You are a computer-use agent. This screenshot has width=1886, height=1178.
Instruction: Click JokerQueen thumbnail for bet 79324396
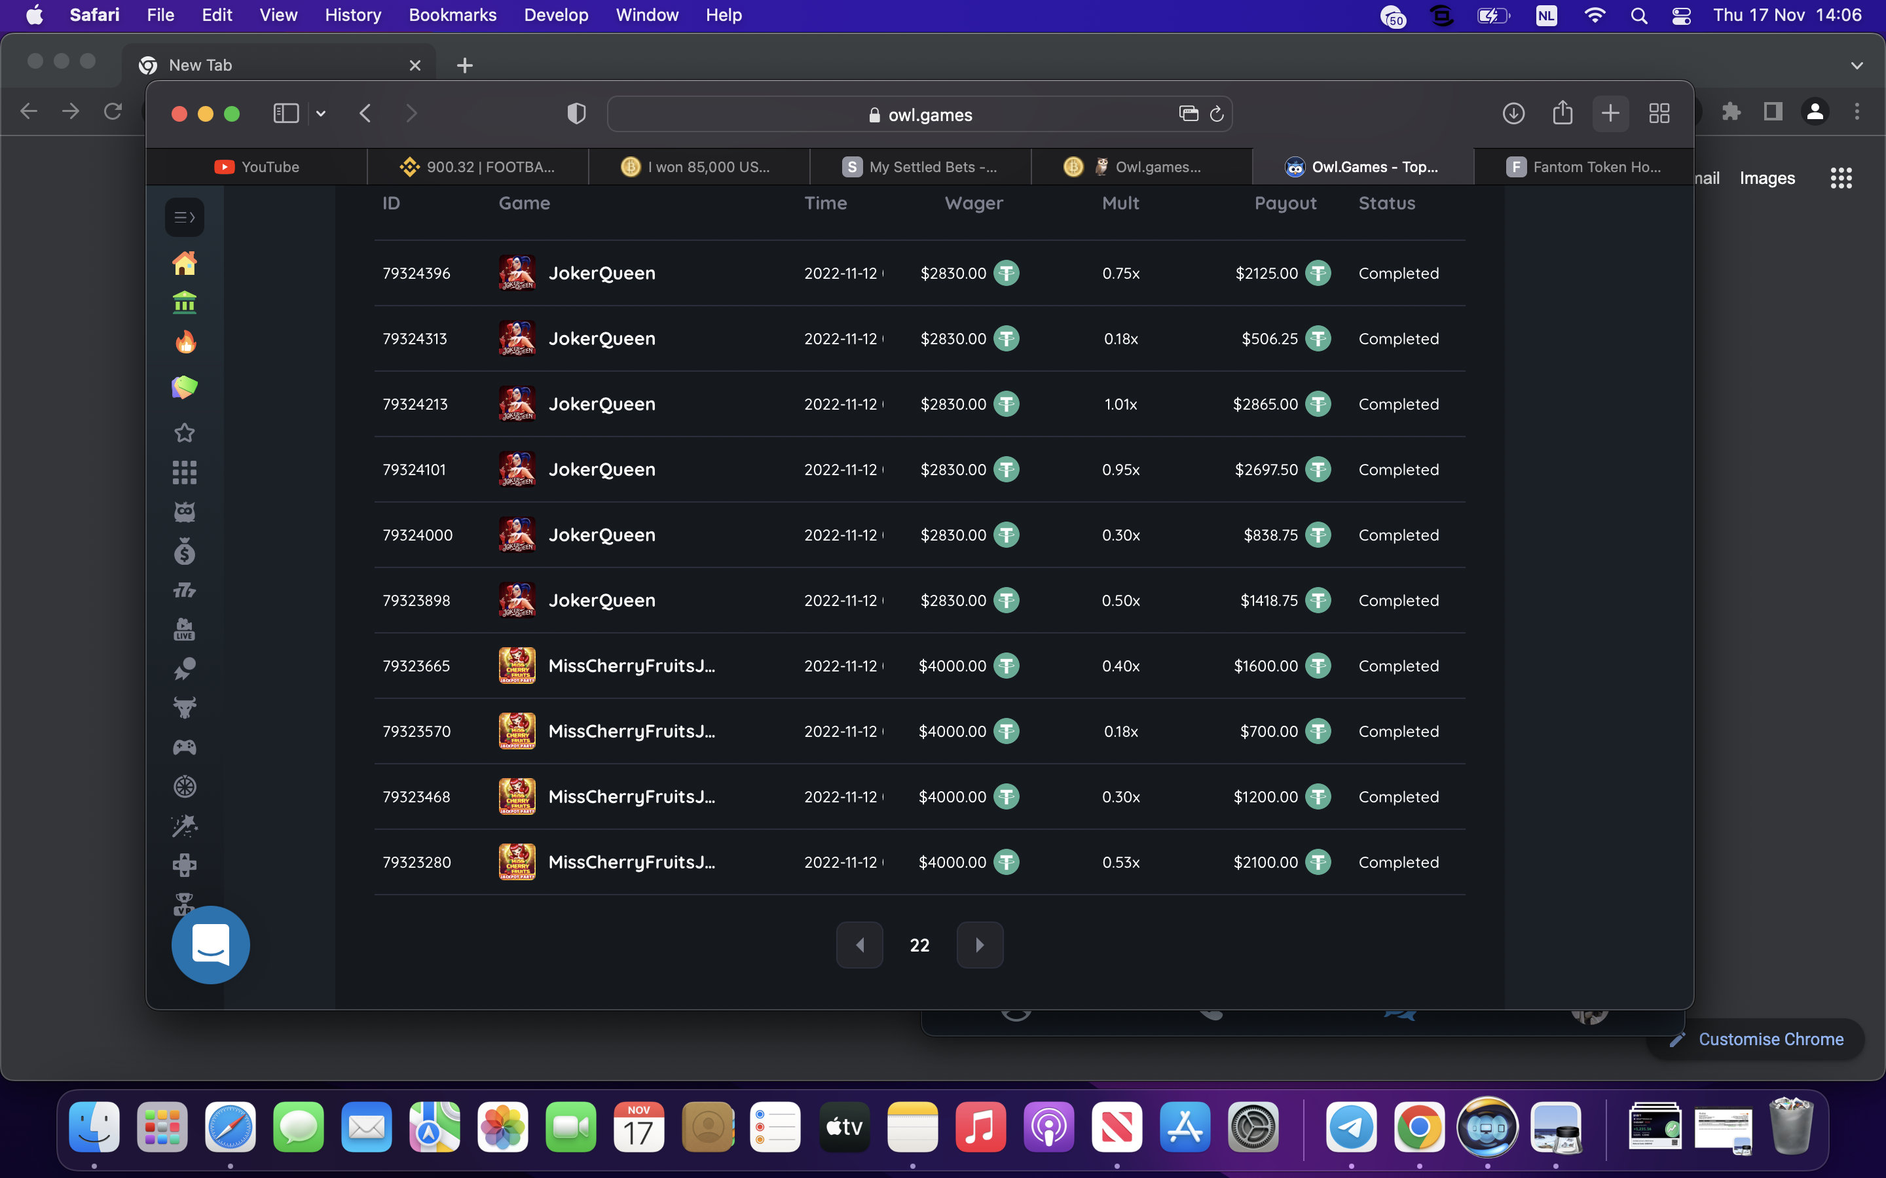point(517,273)
